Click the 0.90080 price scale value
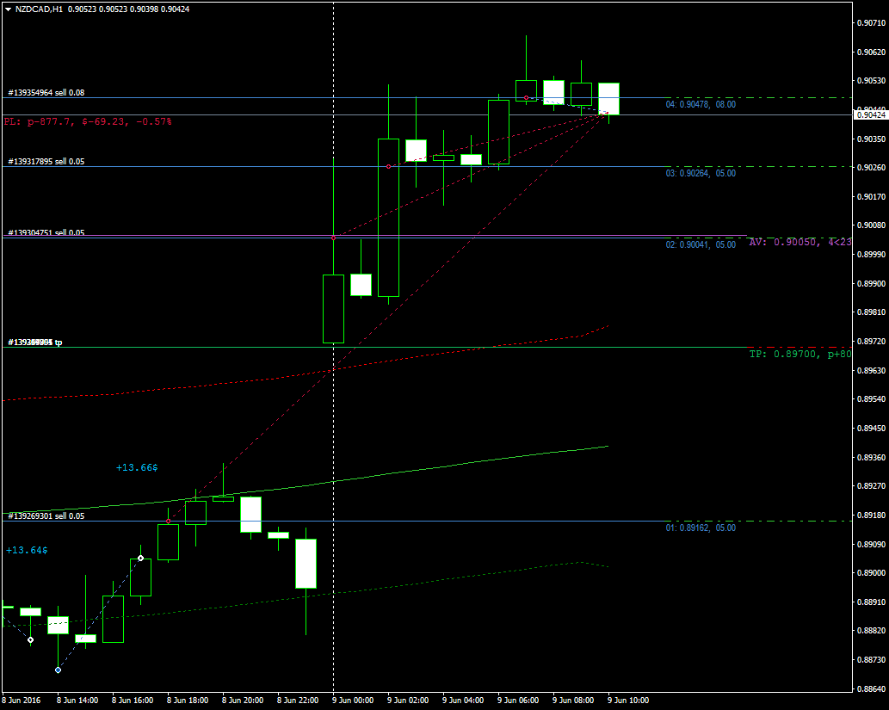The image size is (889, 710). [872, 225]
